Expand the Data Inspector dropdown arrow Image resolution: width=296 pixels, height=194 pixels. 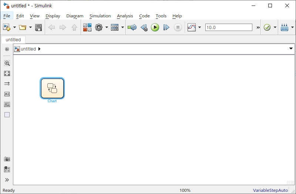tap(199, 27)
